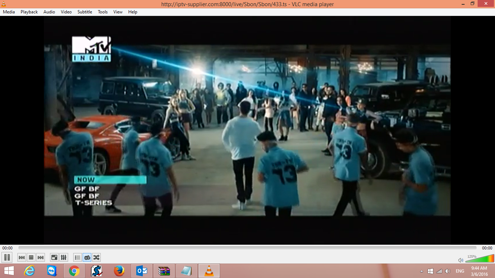
Task: Open the system volume tray icon
Action: tap(448, 271)
